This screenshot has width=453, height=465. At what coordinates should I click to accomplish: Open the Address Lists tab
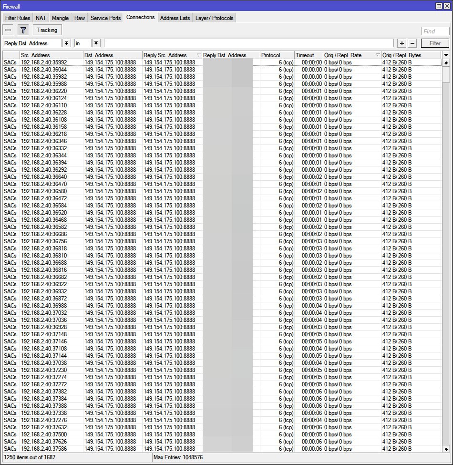[x=175, y=18]
